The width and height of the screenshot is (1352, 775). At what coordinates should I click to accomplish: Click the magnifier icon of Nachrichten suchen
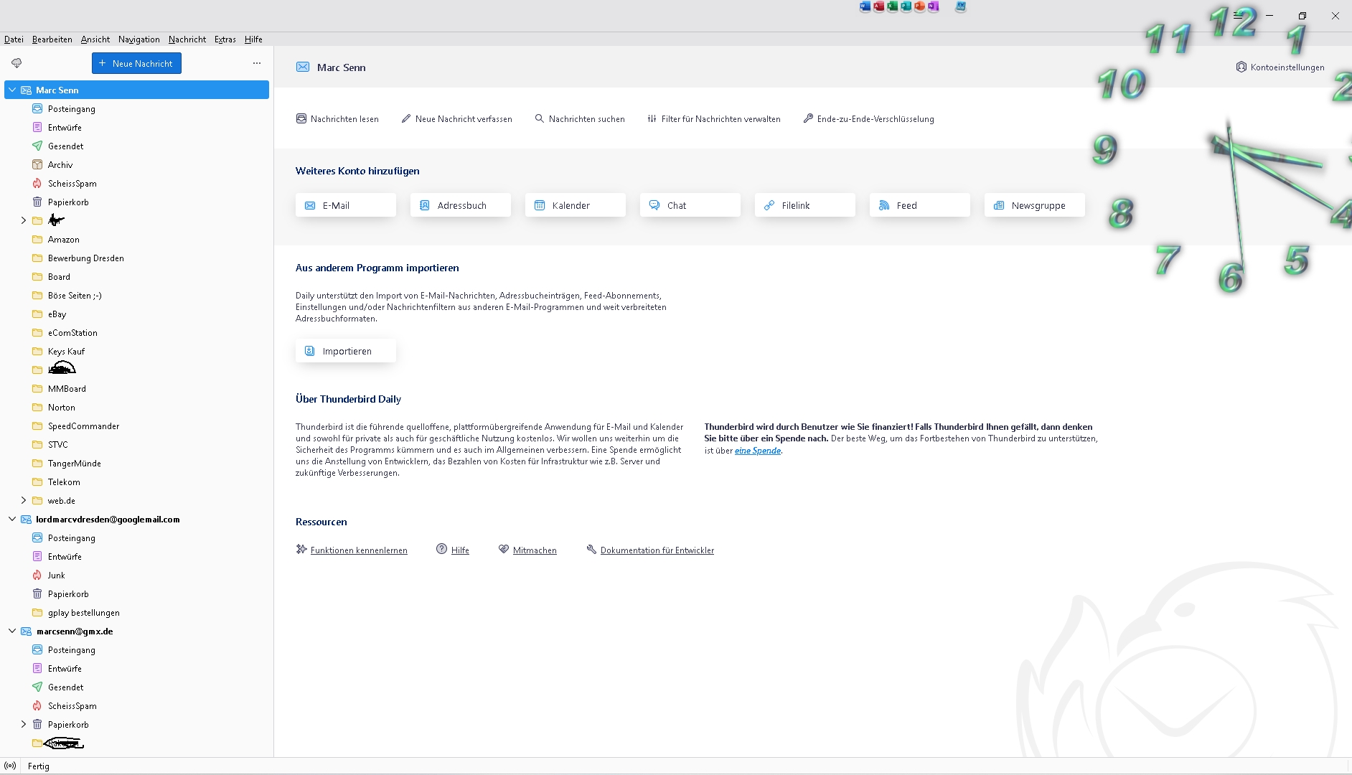(x=539, y=118)
